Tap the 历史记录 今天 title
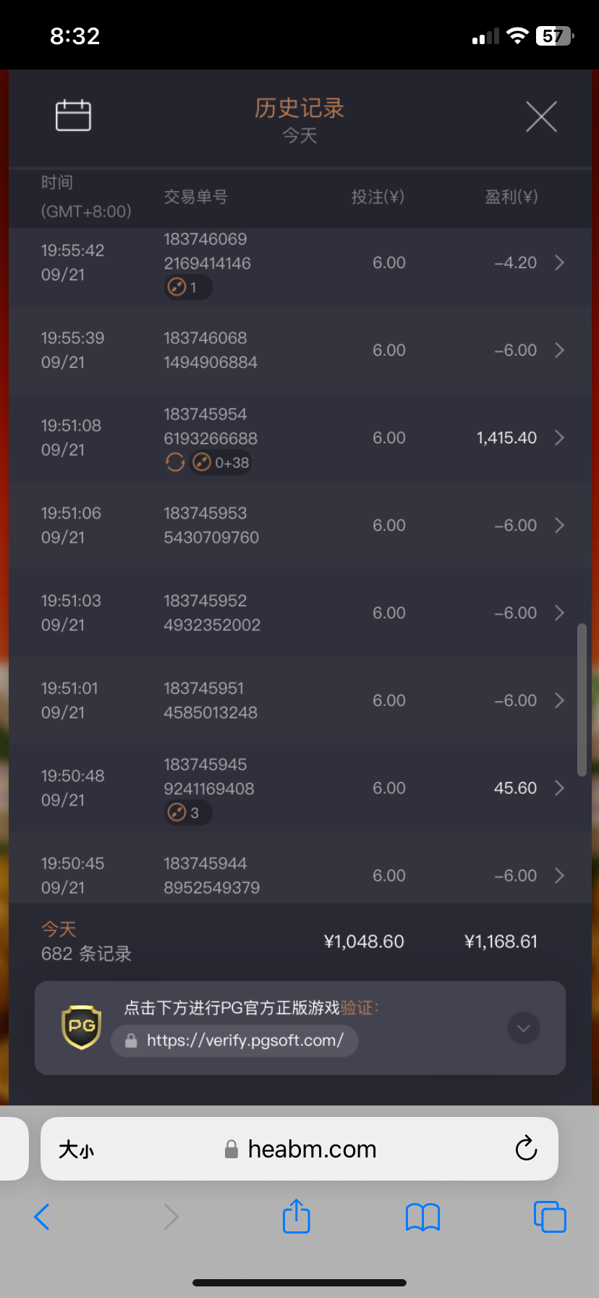Image resolution: width=599 pixels, height=1298 pixels. (299, 119)
